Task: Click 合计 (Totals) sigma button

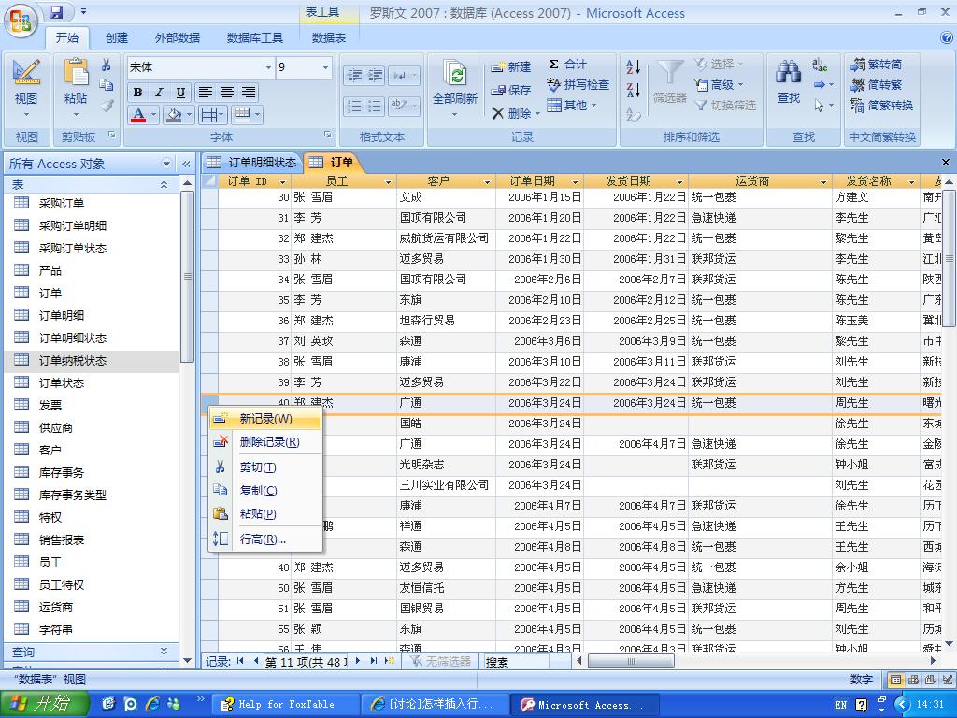Action: (567, 65)
